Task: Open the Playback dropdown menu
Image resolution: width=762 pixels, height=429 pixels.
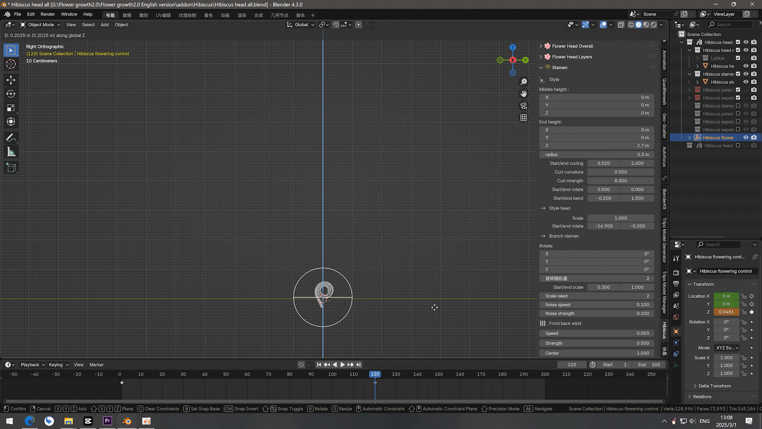Action: tap(33, 365)
